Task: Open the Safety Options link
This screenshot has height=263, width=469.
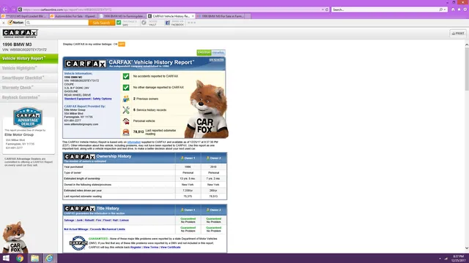Action: click(102, 99)
